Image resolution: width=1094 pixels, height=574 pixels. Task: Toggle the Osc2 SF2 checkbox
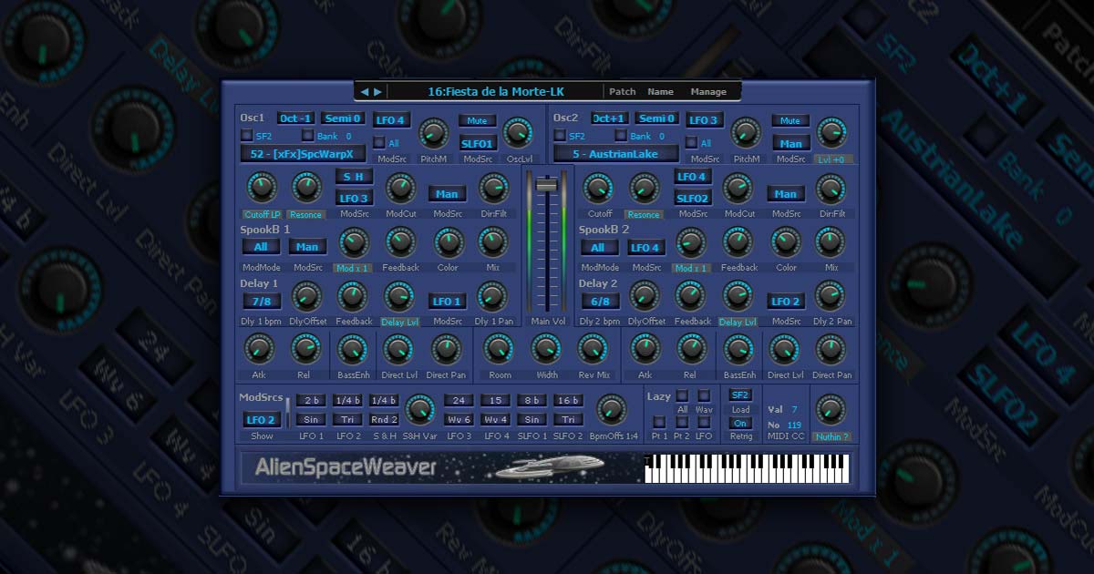[560, 136]
